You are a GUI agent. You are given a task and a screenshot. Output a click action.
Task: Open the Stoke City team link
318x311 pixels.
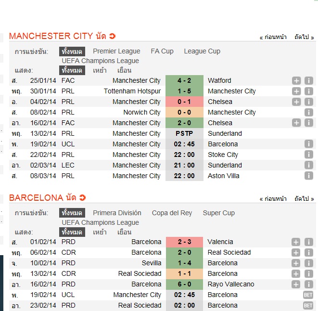coord(223,155)
